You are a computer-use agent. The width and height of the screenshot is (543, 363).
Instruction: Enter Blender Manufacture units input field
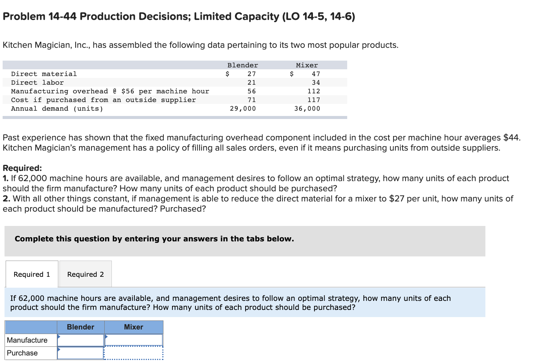click(x=81, y=340)
